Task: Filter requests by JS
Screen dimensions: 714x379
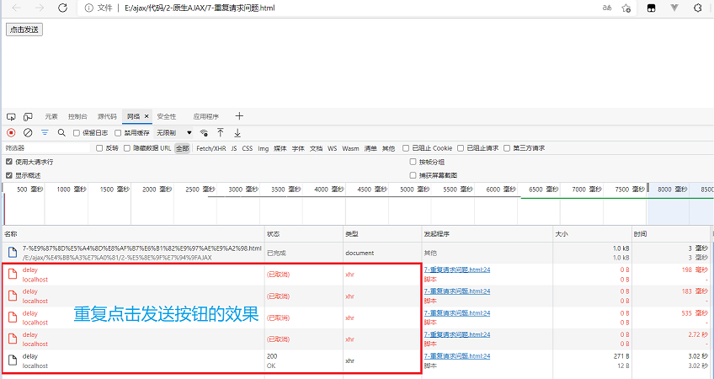Action: (x=234, y=148)
